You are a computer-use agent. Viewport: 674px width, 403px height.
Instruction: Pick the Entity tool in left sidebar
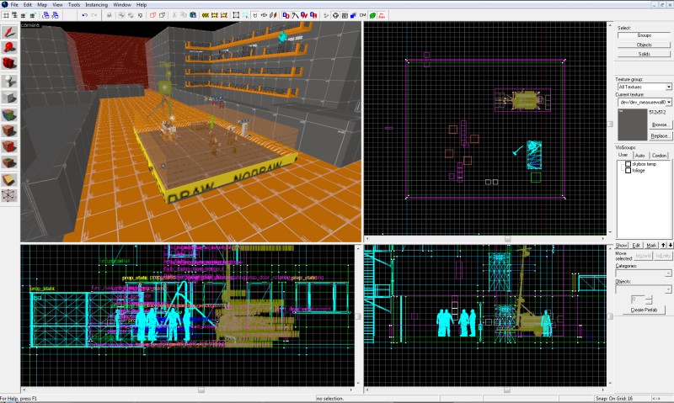(x=9, y=81)
